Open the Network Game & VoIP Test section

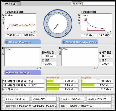tap(80, 42)
